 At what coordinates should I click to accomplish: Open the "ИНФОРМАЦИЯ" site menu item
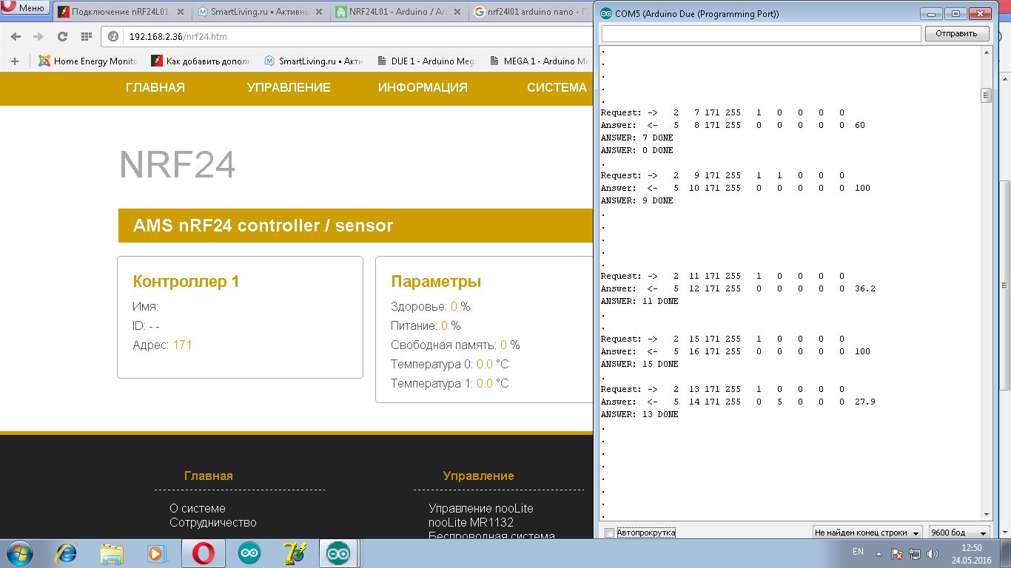(x=423, y=87)
